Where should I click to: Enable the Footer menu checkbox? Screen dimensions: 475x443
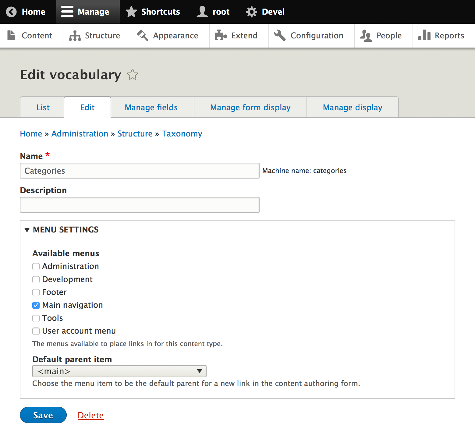[x=36, y=292]
